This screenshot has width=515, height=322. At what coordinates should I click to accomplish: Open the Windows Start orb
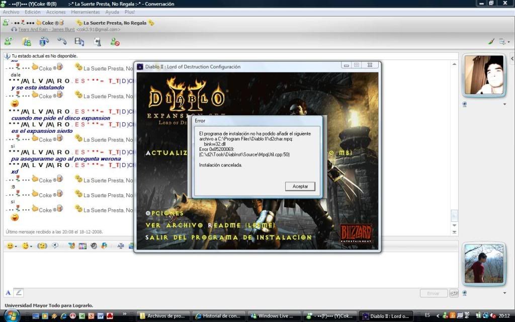[12, 316]
